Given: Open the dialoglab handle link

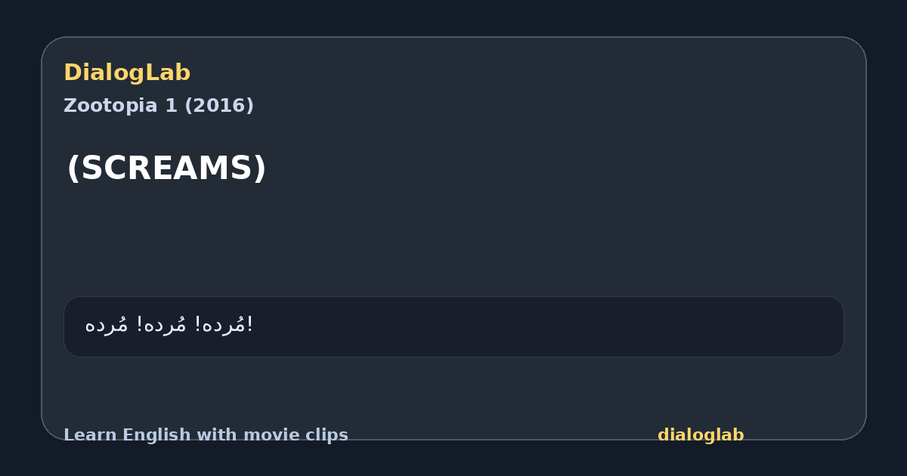Looking at the screenshot, I should (x=701, y=435).
